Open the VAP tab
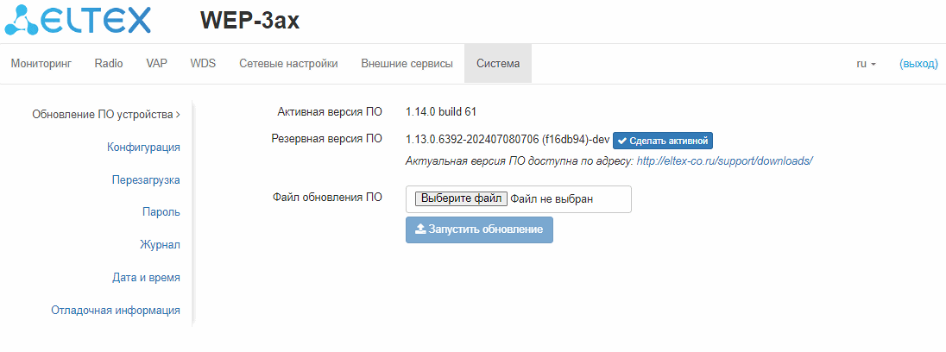Screen dimensions: 946x352 coord(156,63)
